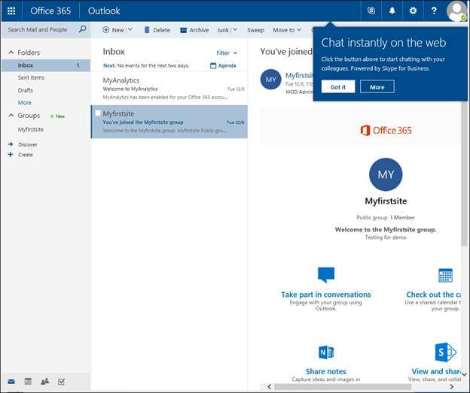Click Sweep in the toolbar
Viewport: 470px width, 393px height.
[255, 30]
